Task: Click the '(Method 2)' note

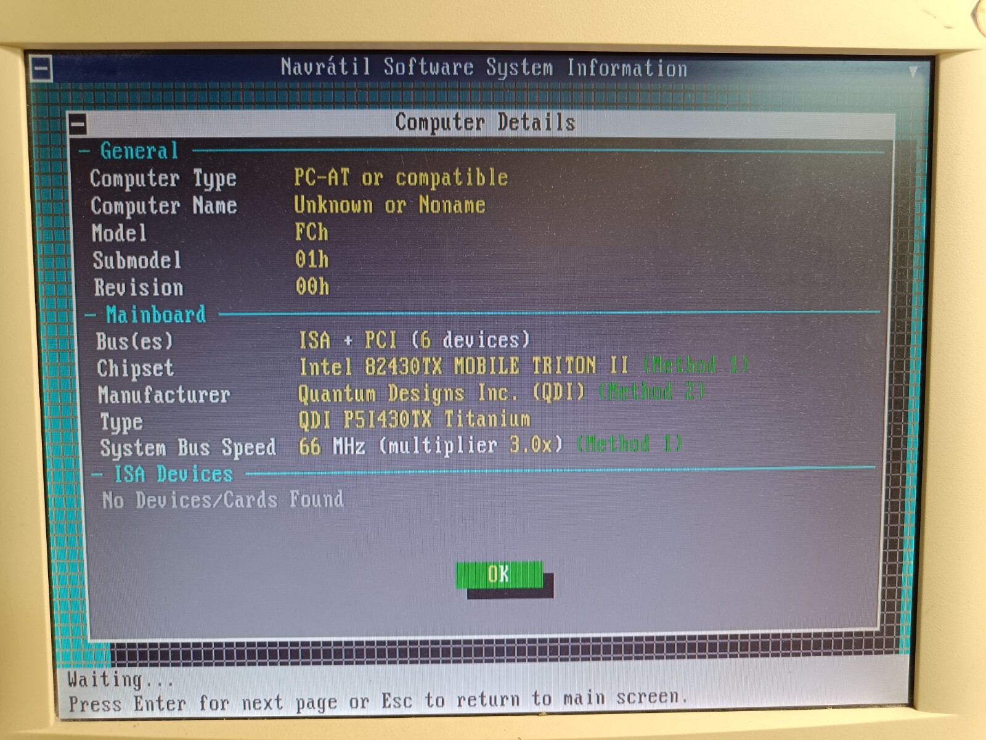Action: 652,392
